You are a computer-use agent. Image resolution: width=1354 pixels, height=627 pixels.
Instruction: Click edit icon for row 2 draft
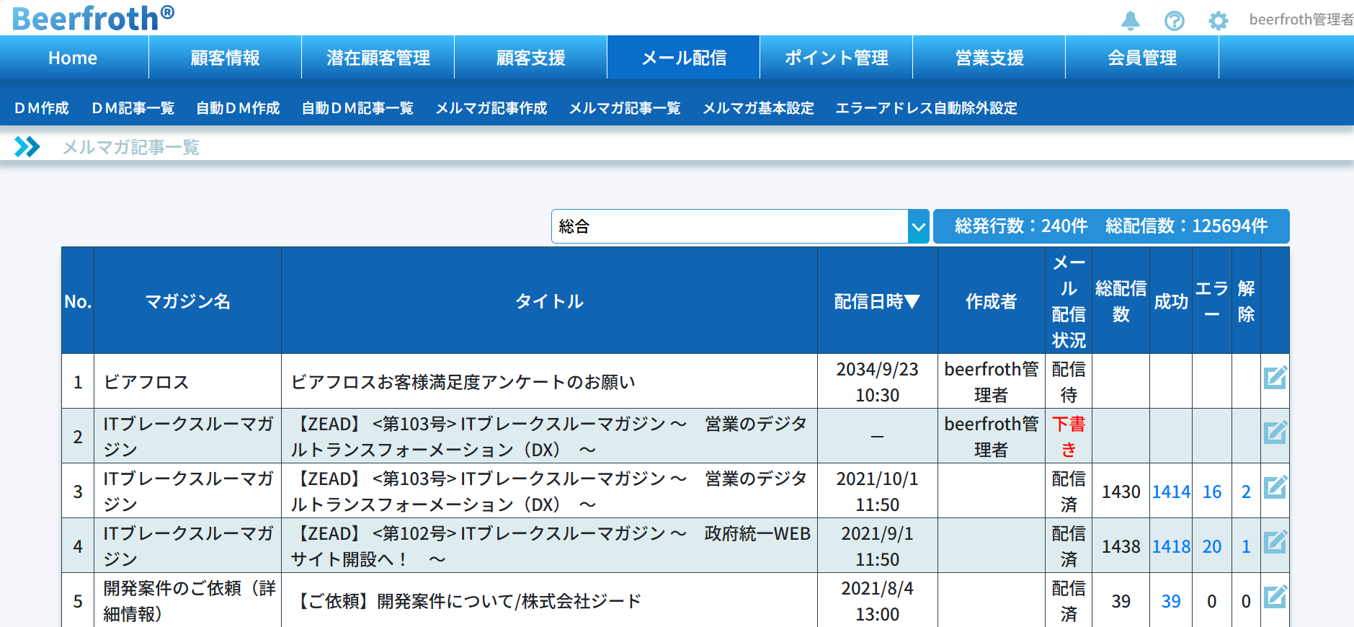(1275, 432)
